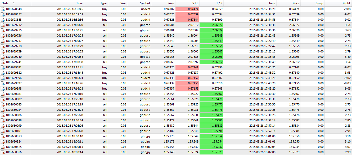The image size is (352, 155).
Task: Click profit value -9.88
Action: pos(347,9)
